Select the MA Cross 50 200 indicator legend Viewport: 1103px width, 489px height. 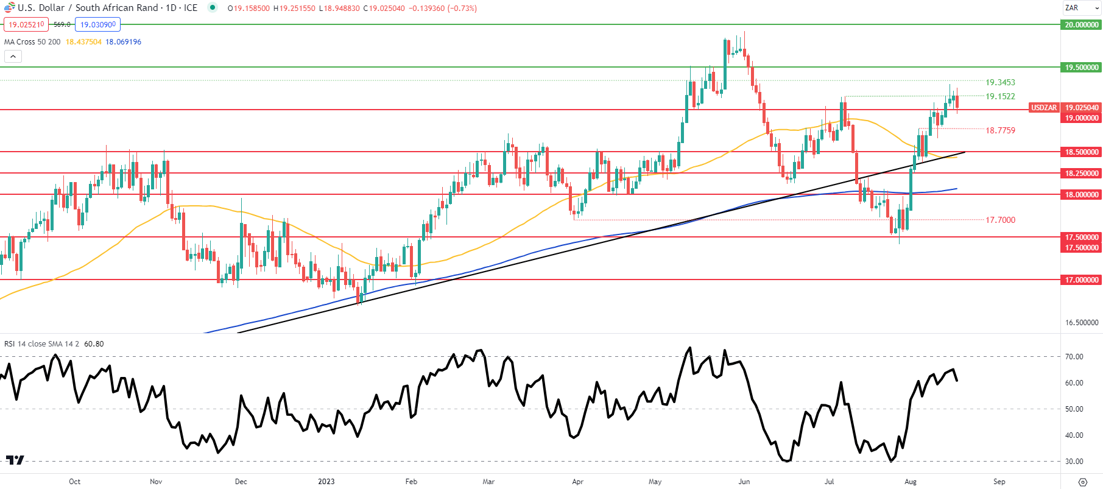click(32, 42)
